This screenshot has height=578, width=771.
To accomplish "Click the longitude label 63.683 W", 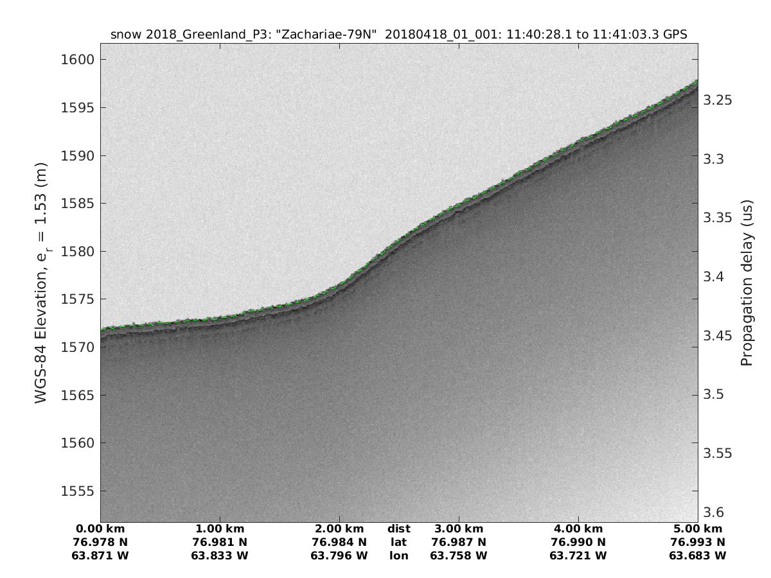I will tap(698, 556).
